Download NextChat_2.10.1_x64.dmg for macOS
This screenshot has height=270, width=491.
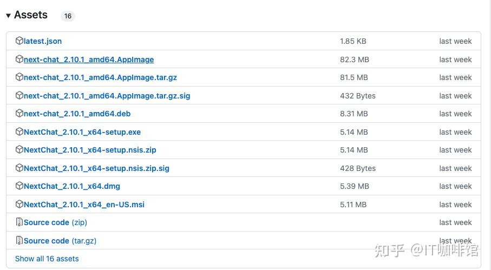(x=72, y=186)
